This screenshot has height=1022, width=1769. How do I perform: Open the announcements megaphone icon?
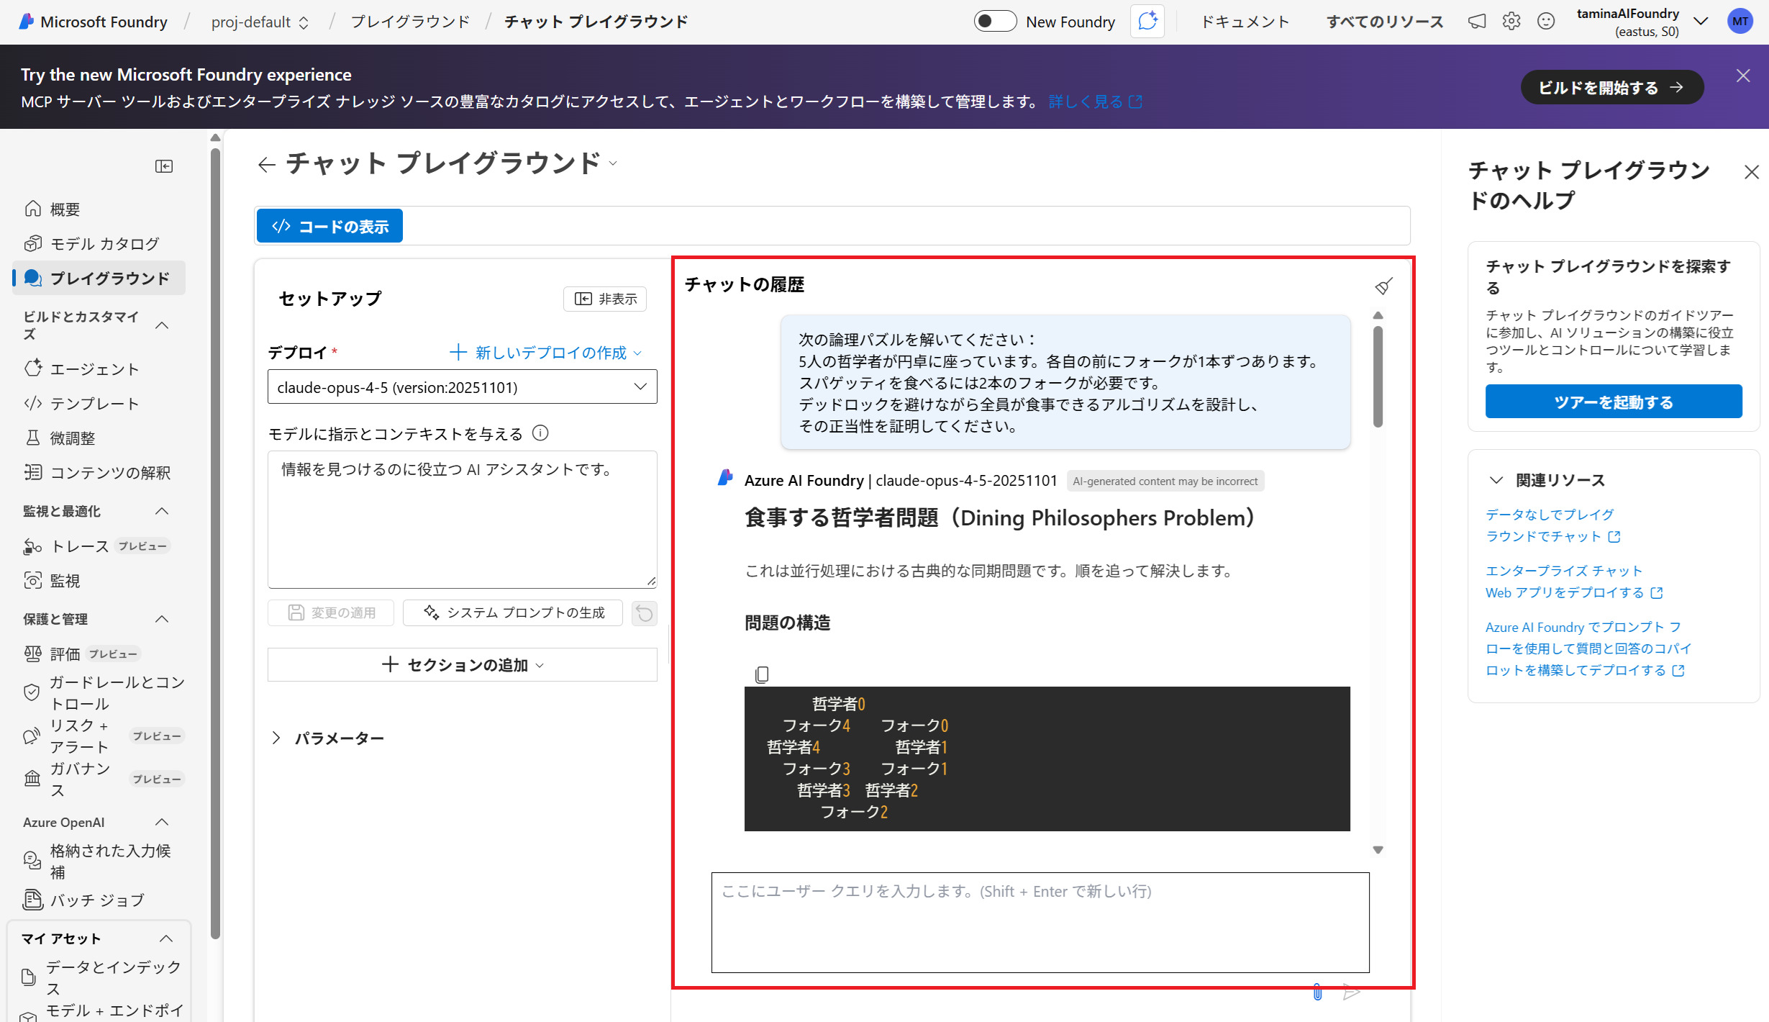[x=1477, y=22]
